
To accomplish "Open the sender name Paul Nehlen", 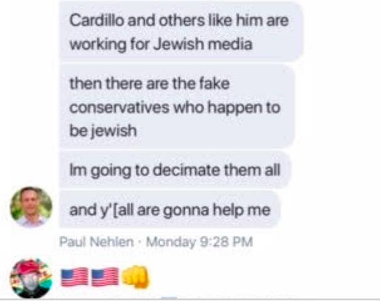I will [x=97, y=241].
